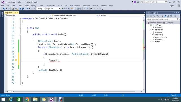Collapse the class two block on line 10
Image resolution: width=181 pixels, height=102 pixels.
point(20,28)
